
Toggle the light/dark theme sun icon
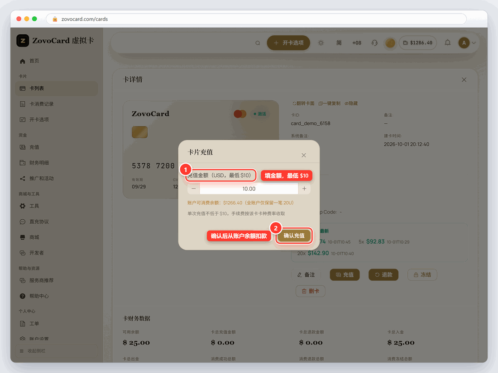[x=321, y=43]
